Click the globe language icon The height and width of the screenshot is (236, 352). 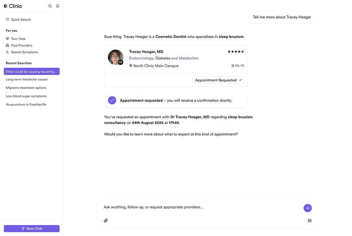click(233, 66)
